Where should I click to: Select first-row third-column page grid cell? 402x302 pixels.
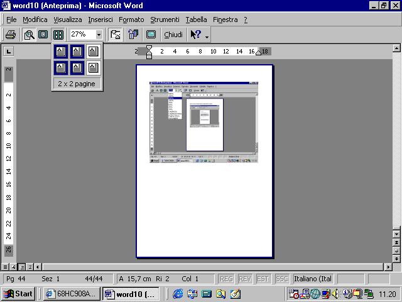[x=94, y=52]
